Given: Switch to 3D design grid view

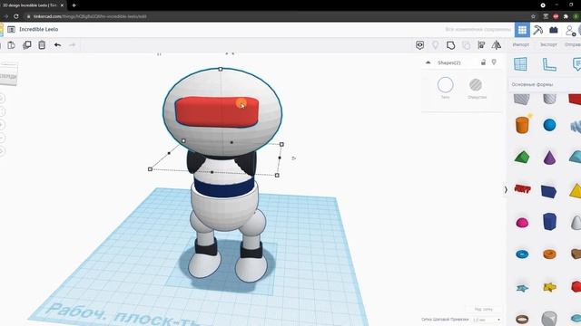Looking at the screenshot, I should click(522, 30).
